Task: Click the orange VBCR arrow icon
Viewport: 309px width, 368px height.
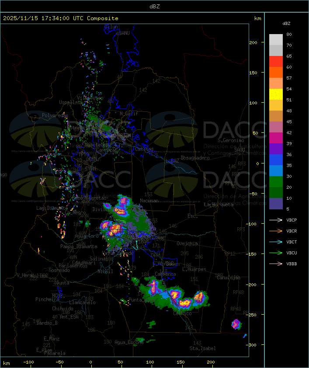Action: pyautogui.click(x=276, y=231)
